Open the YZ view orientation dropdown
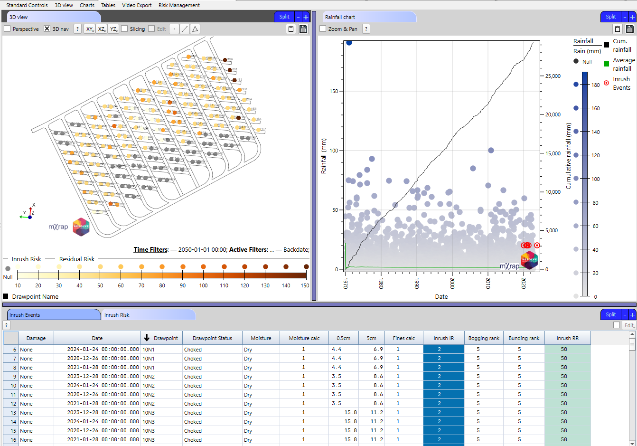Screen dimensions: 637x446 pos(113,29)
